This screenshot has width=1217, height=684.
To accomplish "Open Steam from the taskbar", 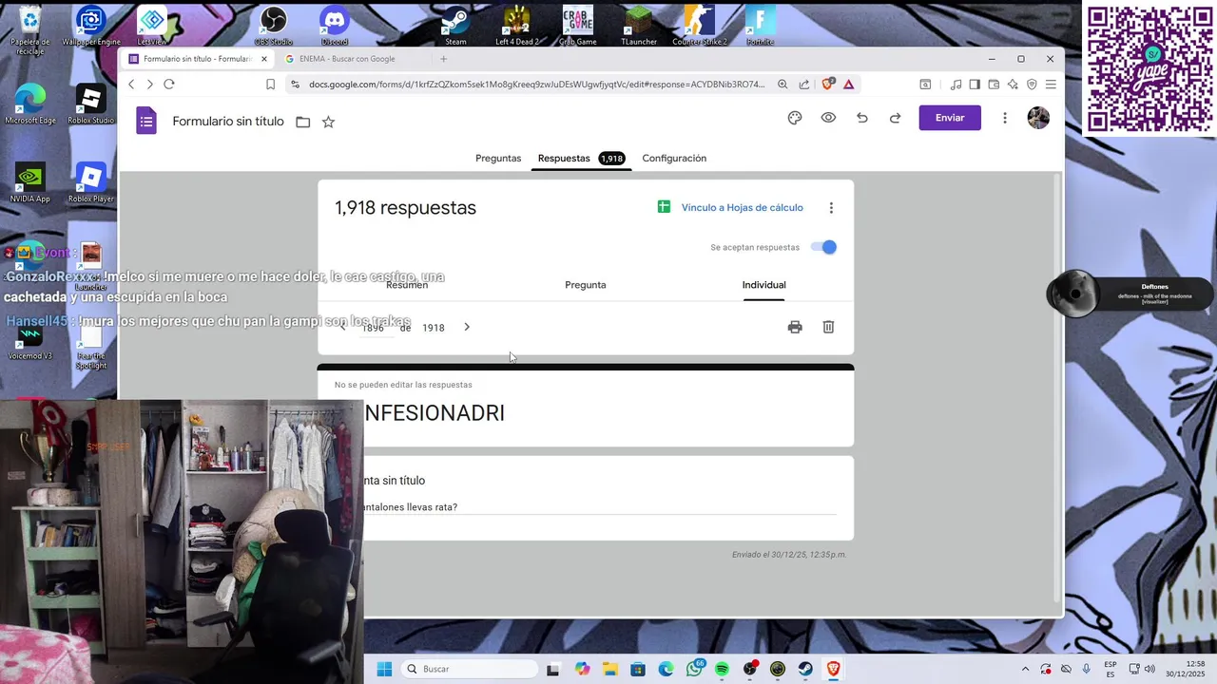I will (805, 669).
